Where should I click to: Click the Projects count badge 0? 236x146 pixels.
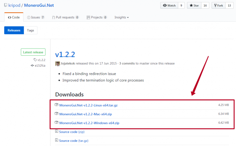pyautogui.click(x=105, y=17)
